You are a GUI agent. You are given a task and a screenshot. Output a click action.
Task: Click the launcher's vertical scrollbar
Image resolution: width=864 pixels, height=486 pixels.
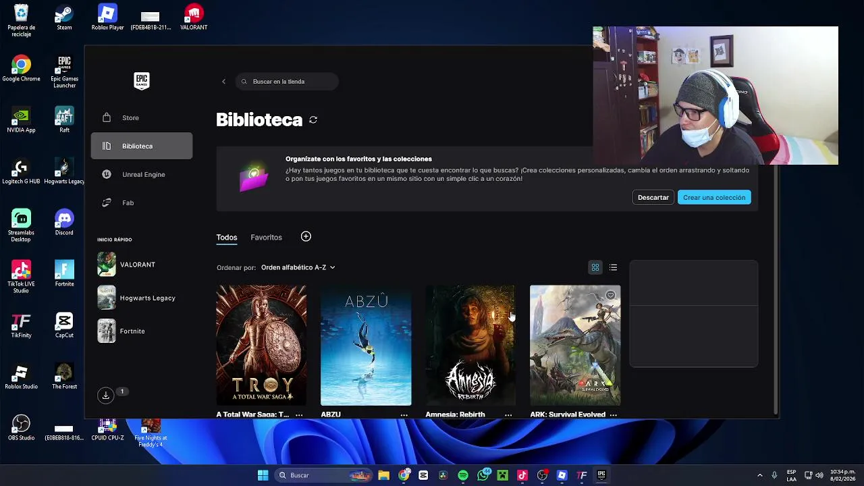point(776,290)
